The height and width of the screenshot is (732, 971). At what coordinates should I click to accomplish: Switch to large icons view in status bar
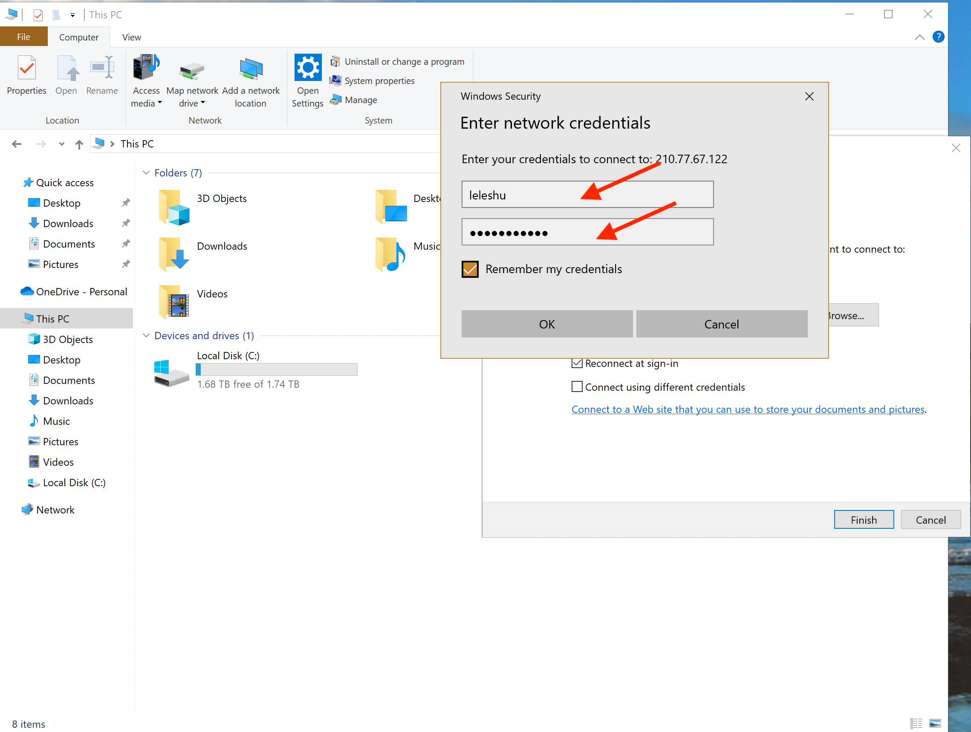pos(935,723)
